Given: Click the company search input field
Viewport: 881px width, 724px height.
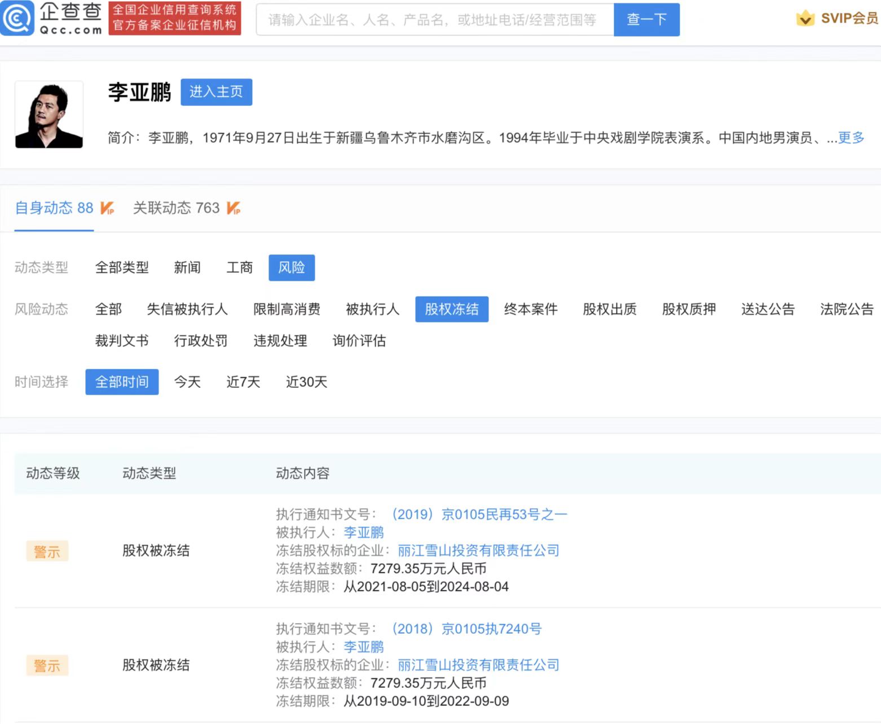Looking at the screenshot, I should [x=435, y=20].
